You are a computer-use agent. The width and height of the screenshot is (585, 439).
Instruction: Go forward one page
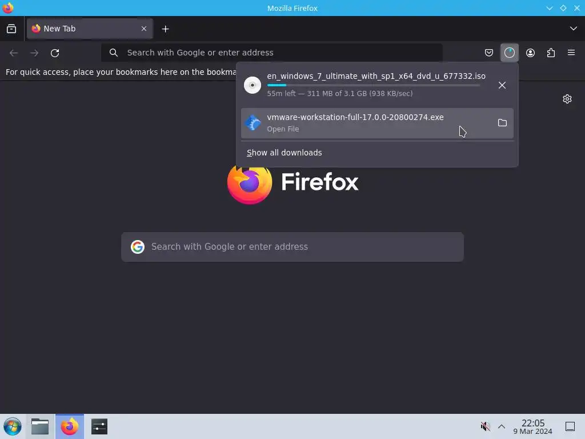point(34,53)
